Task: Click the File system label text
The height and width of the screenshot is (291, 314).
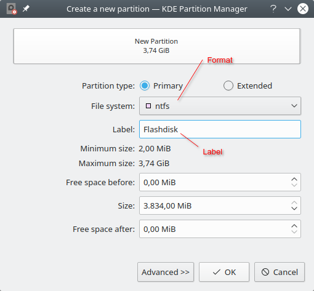Action: [113, 106]
